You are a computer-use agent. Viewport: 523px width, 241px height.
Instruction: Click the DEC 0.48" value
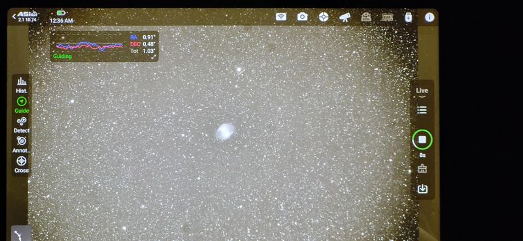[149, 44]
